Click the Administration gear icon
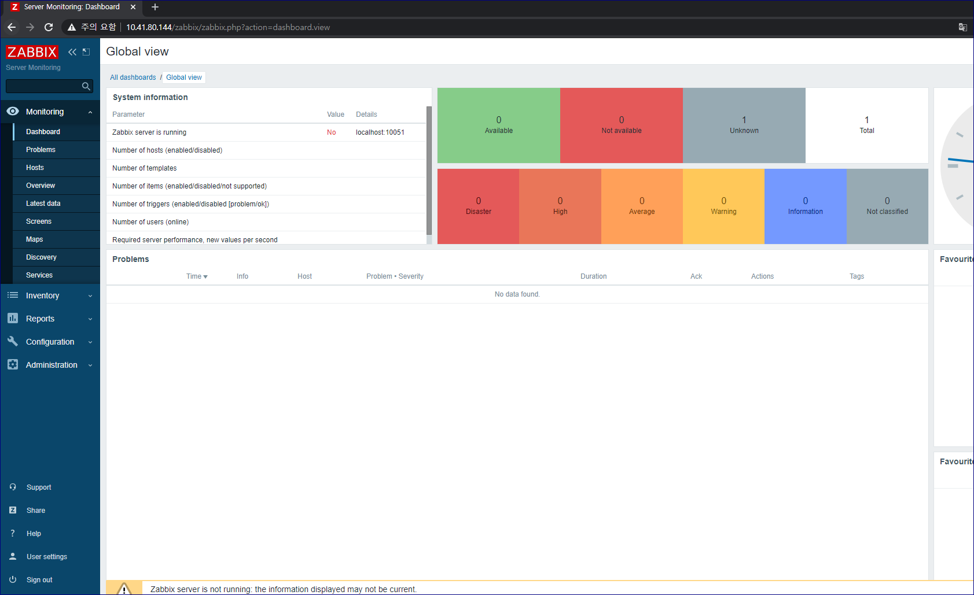This screenshot has width=974, height=595. 13,364
